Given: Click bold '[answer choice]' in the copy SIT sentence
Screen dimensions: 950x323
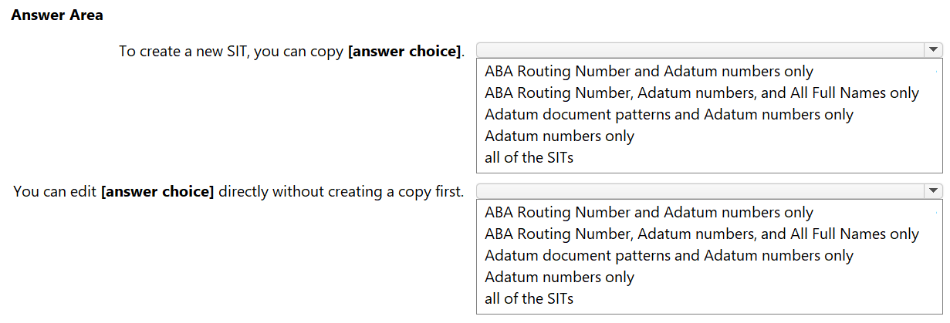Looking at the screenshot, I should coord(404,52).
